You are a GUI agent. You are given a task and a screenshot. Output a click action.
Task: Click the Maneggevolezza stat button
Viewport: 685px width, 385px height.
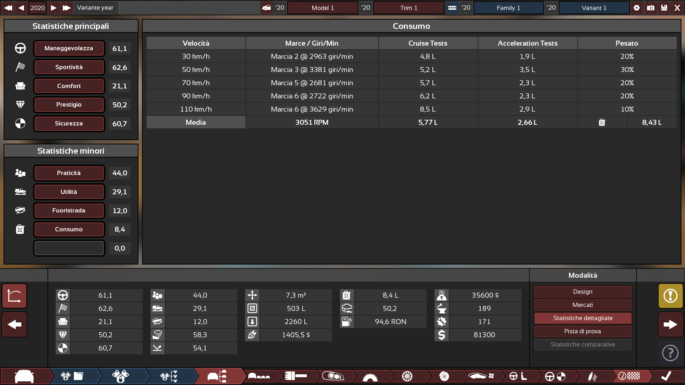(x=69, y=48)
